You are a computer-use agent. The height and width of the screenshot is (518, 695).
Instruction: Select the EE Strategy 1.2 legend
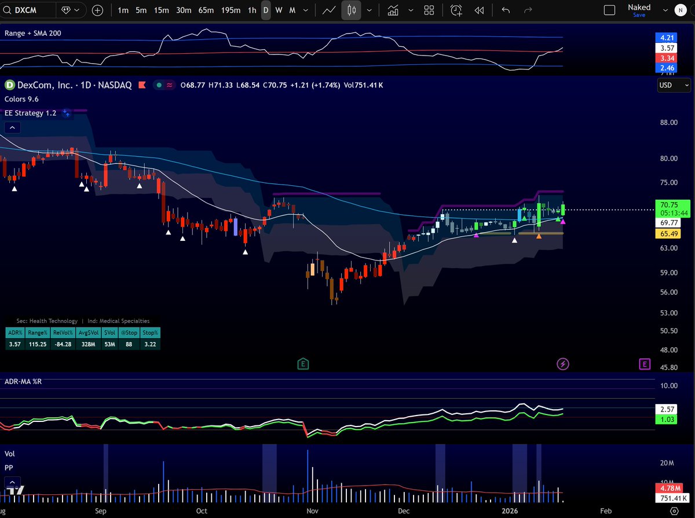[x=30, y=113]
